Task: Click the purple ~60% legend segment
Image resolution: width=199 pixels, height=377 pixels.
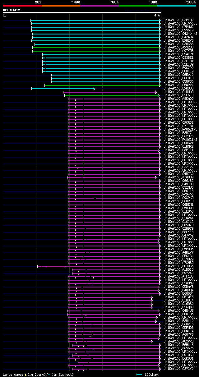Action: point(99,6)
